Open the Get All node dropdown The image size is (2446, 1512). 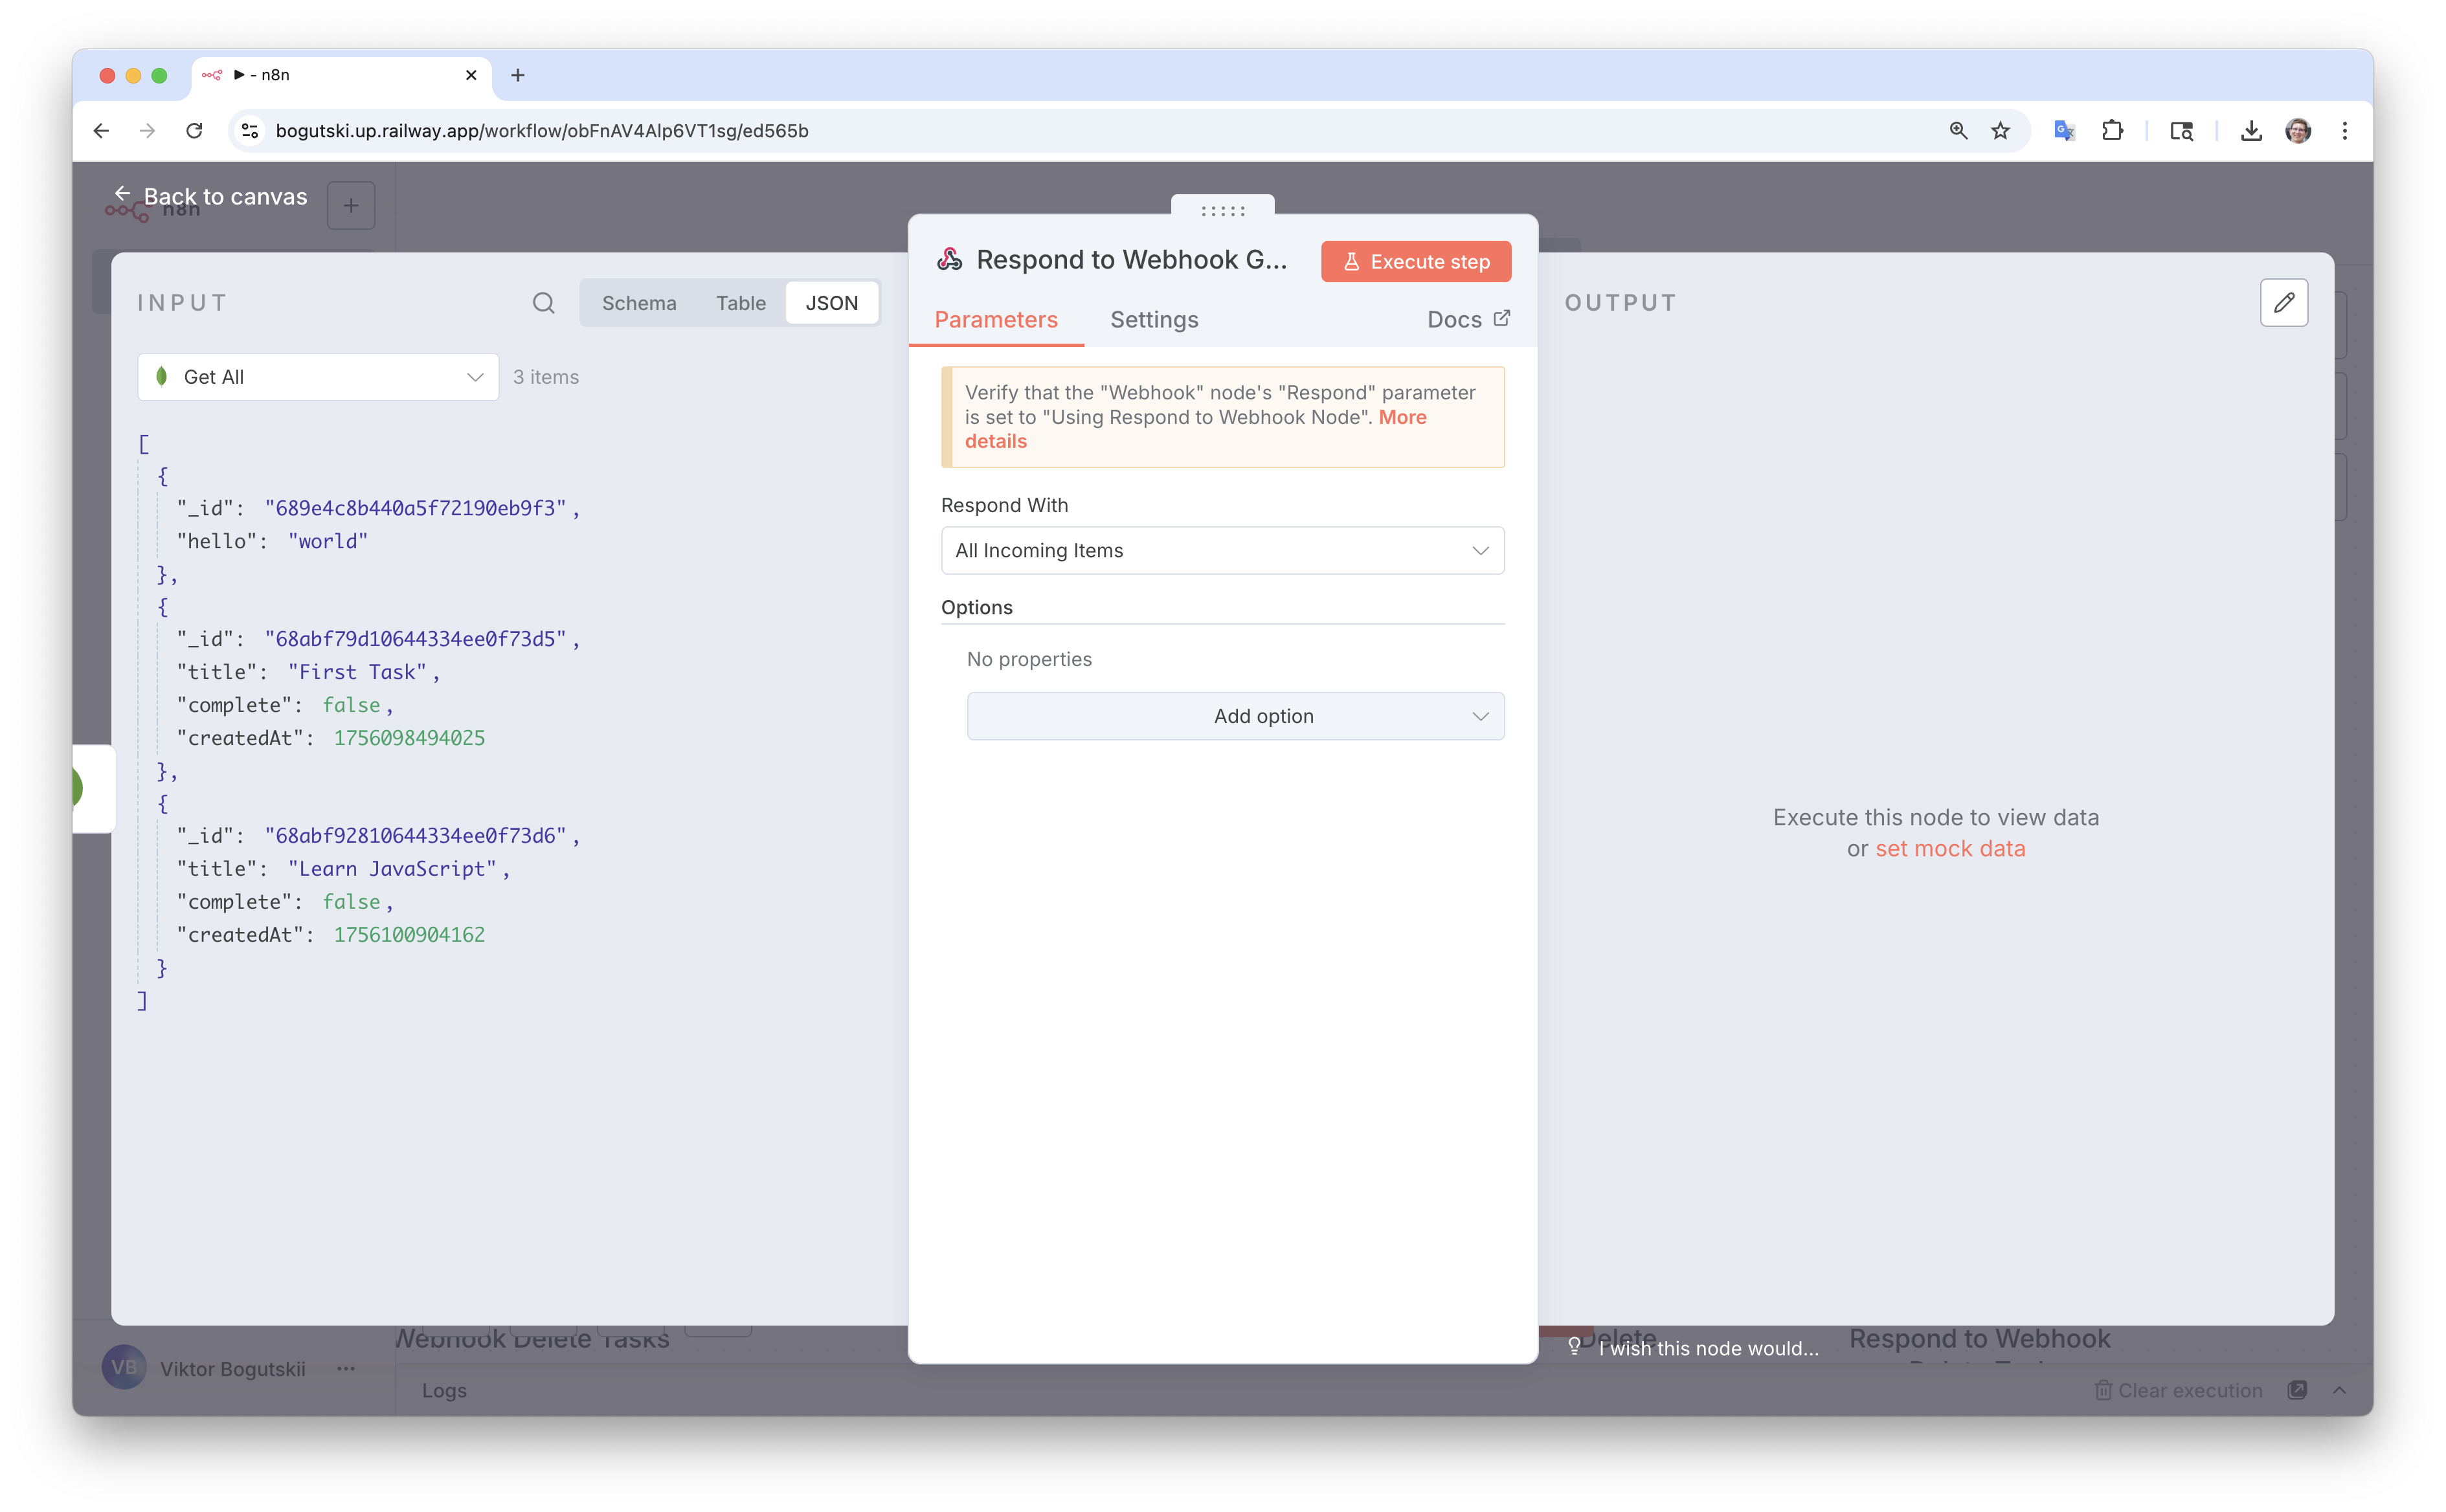pyautogui.click(x=318, y=377)
